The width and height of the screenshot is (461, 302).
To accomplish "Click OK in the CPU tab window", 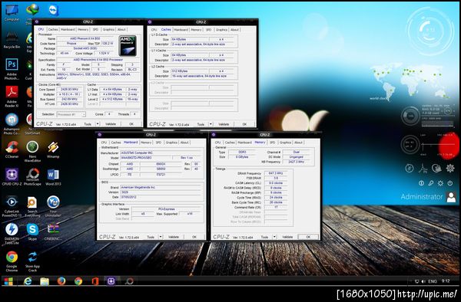I will [131, 124].
